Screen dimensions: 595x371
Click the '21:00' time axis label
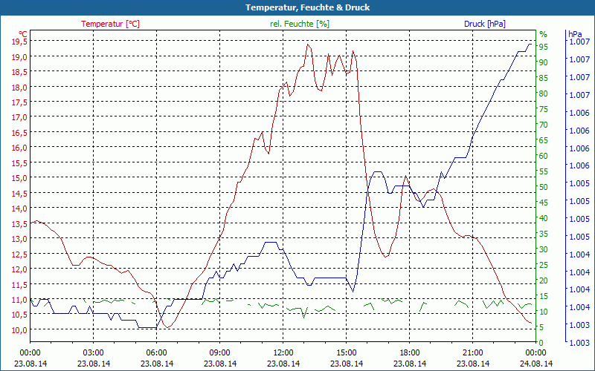coord(473,353)
